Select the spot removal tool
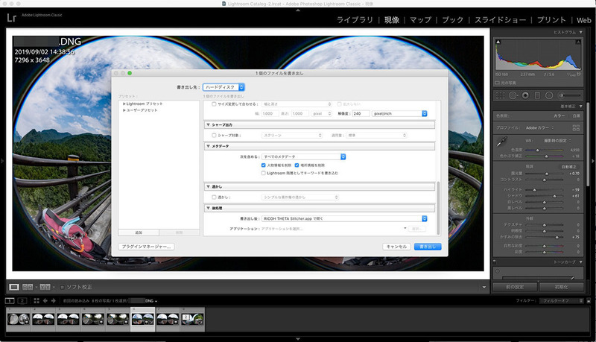 pos(513,95)
